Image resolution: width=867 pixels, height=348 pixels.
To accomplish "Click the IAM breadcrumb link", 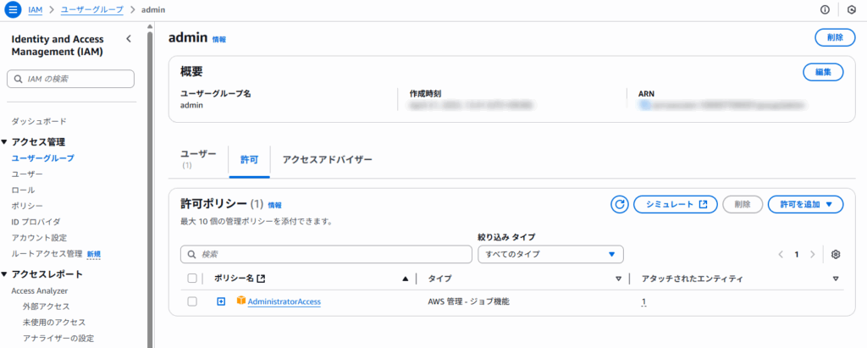I will coord(35,10).
